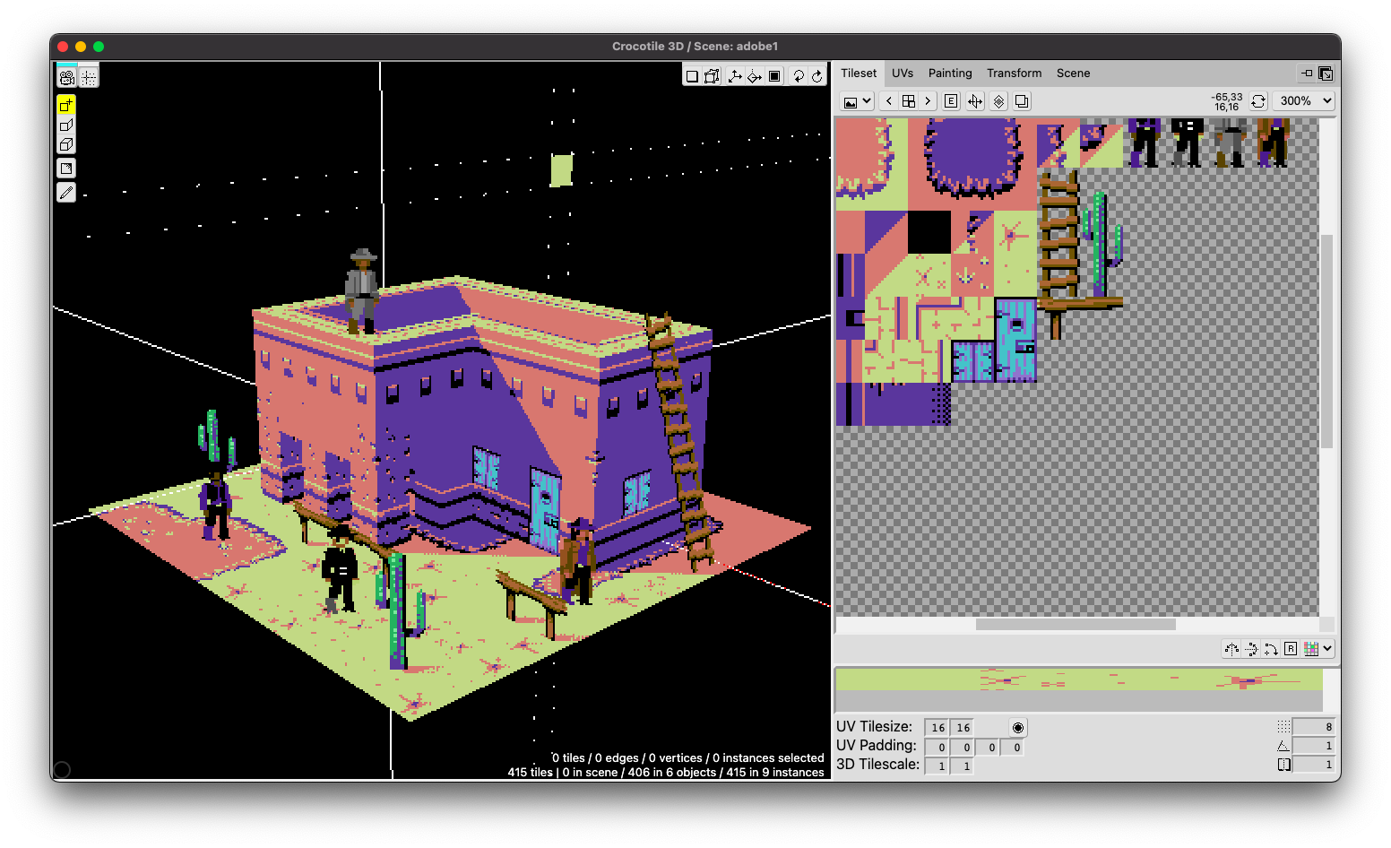Open the 300% zoom dropdown
Screen dimensions: 1391x848
tap(1303, 101)
